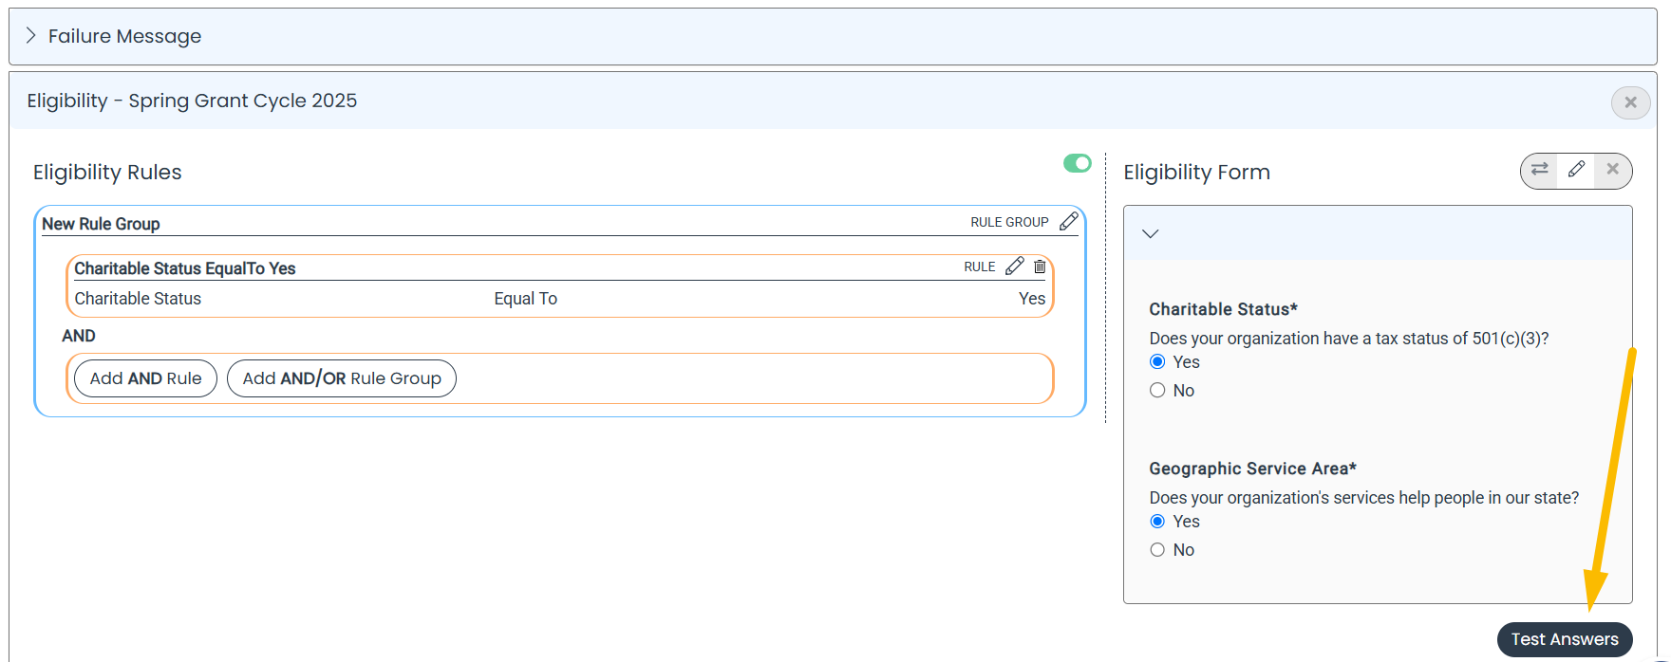
Task: Click the 'Eligibility Form' heading
Action: (1196, 173)
